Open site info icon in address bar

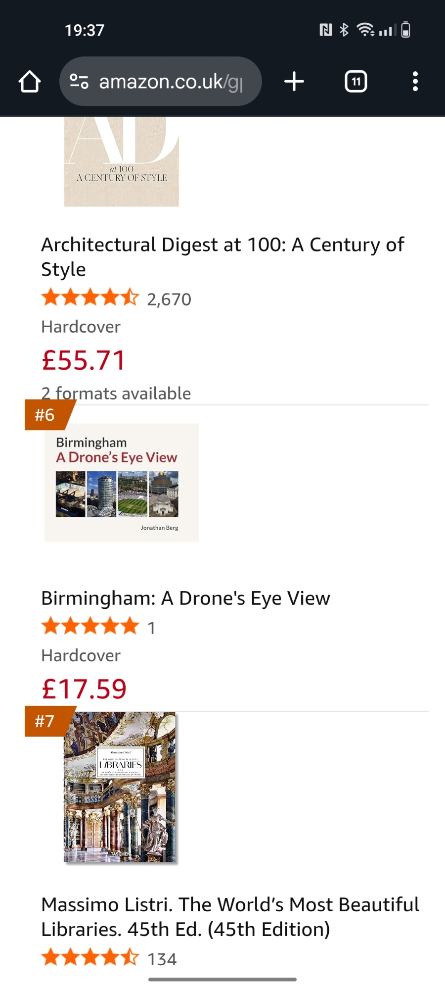pyautogui.click(x=79, y=81)
